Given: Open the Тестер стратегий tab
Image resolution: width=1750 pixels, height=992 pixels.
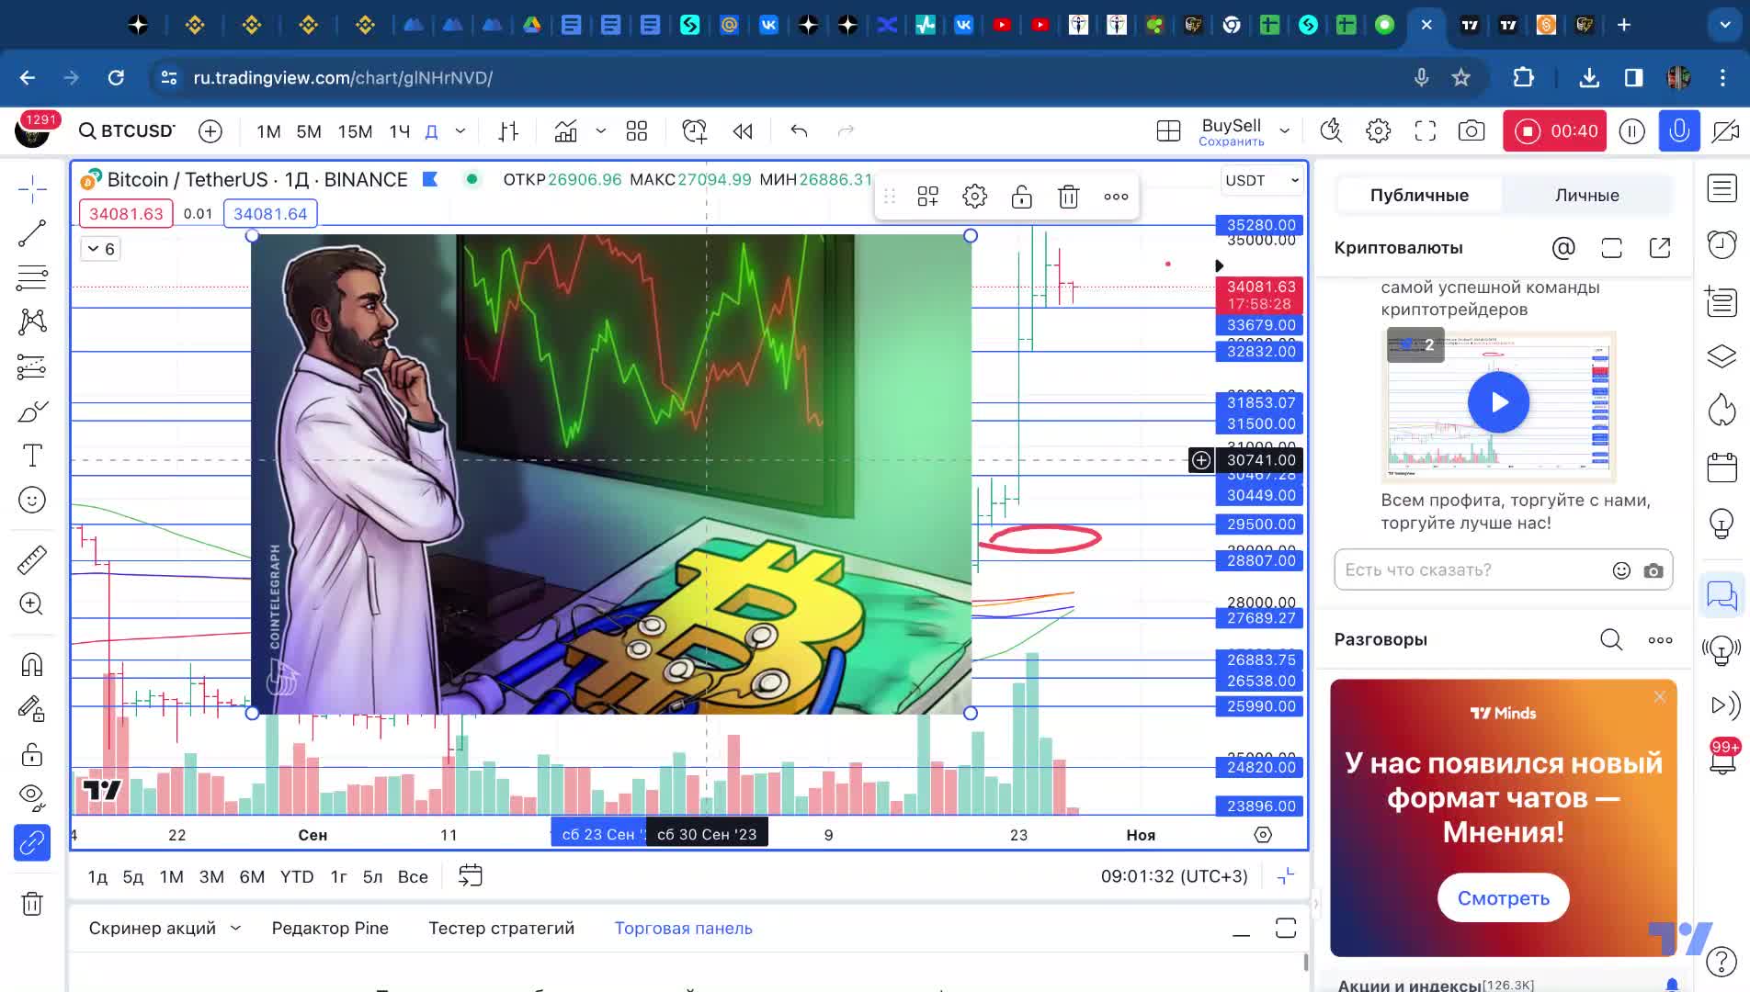Looking at the screenshot, I should click(501, 929).
